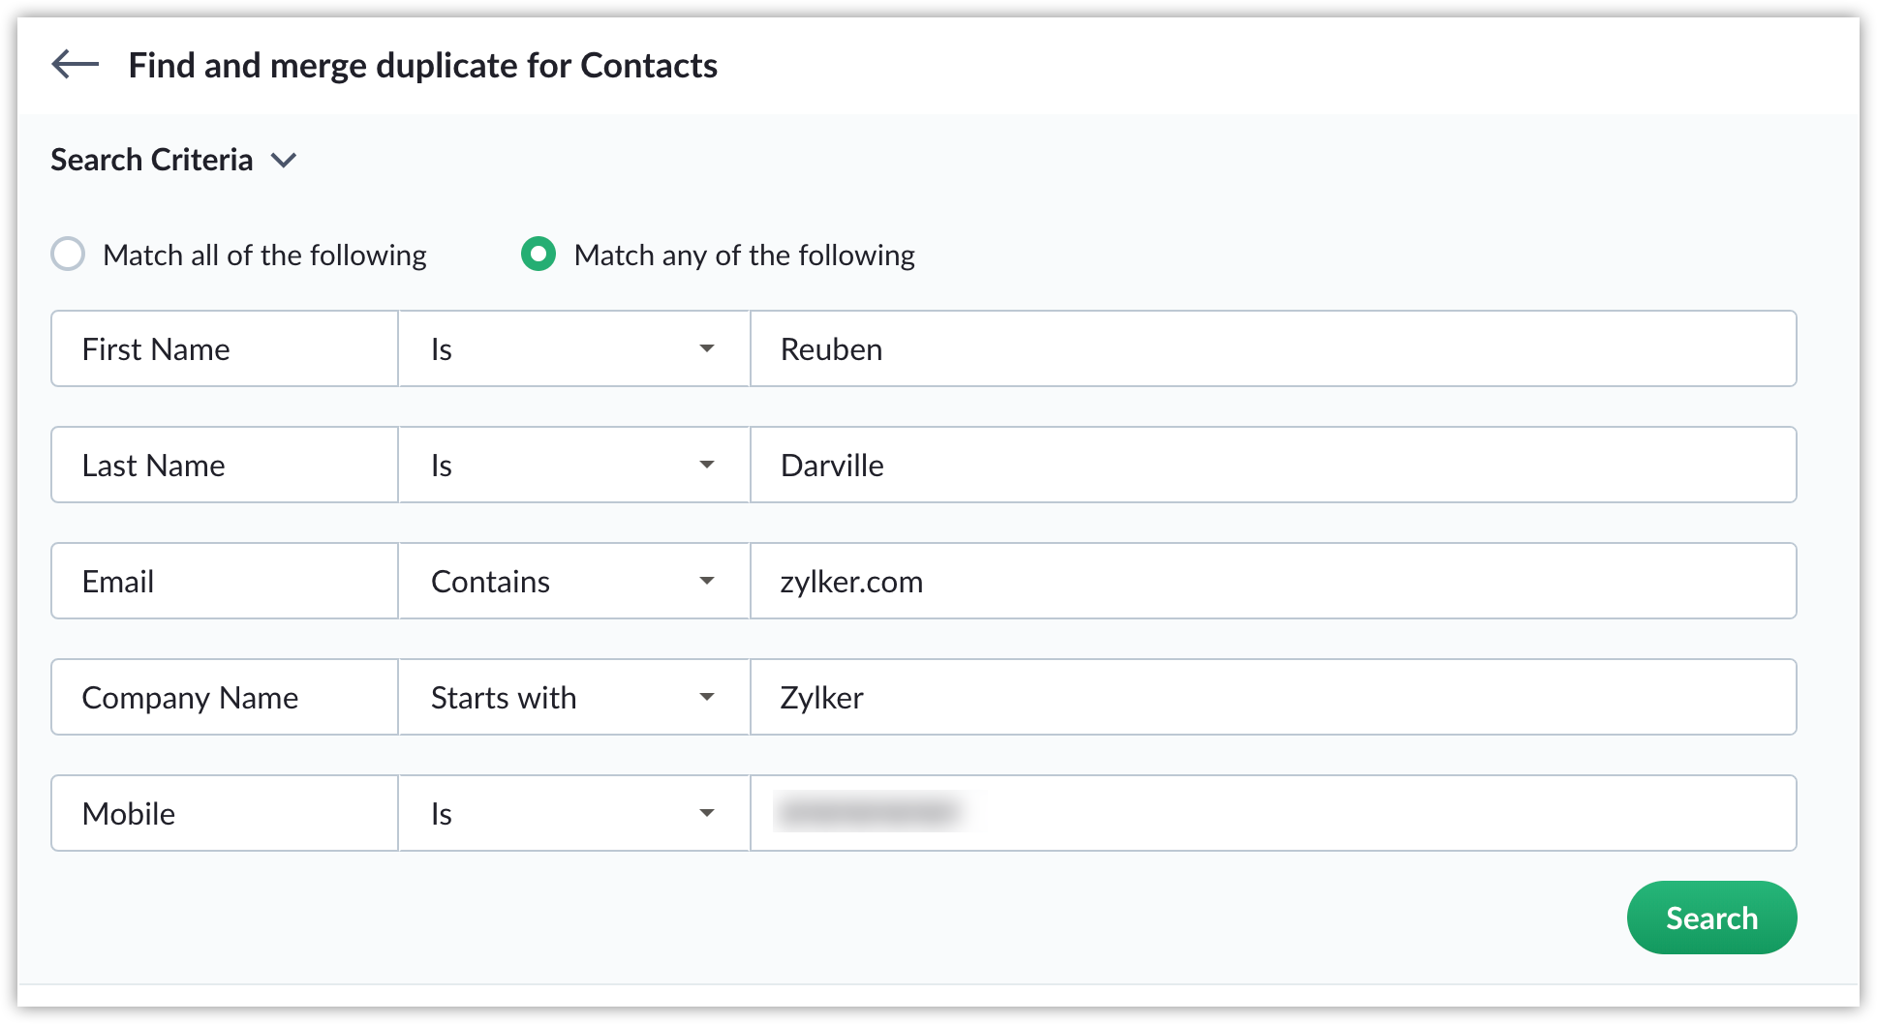Click the First Name value field

click(x=1273, y=349)
